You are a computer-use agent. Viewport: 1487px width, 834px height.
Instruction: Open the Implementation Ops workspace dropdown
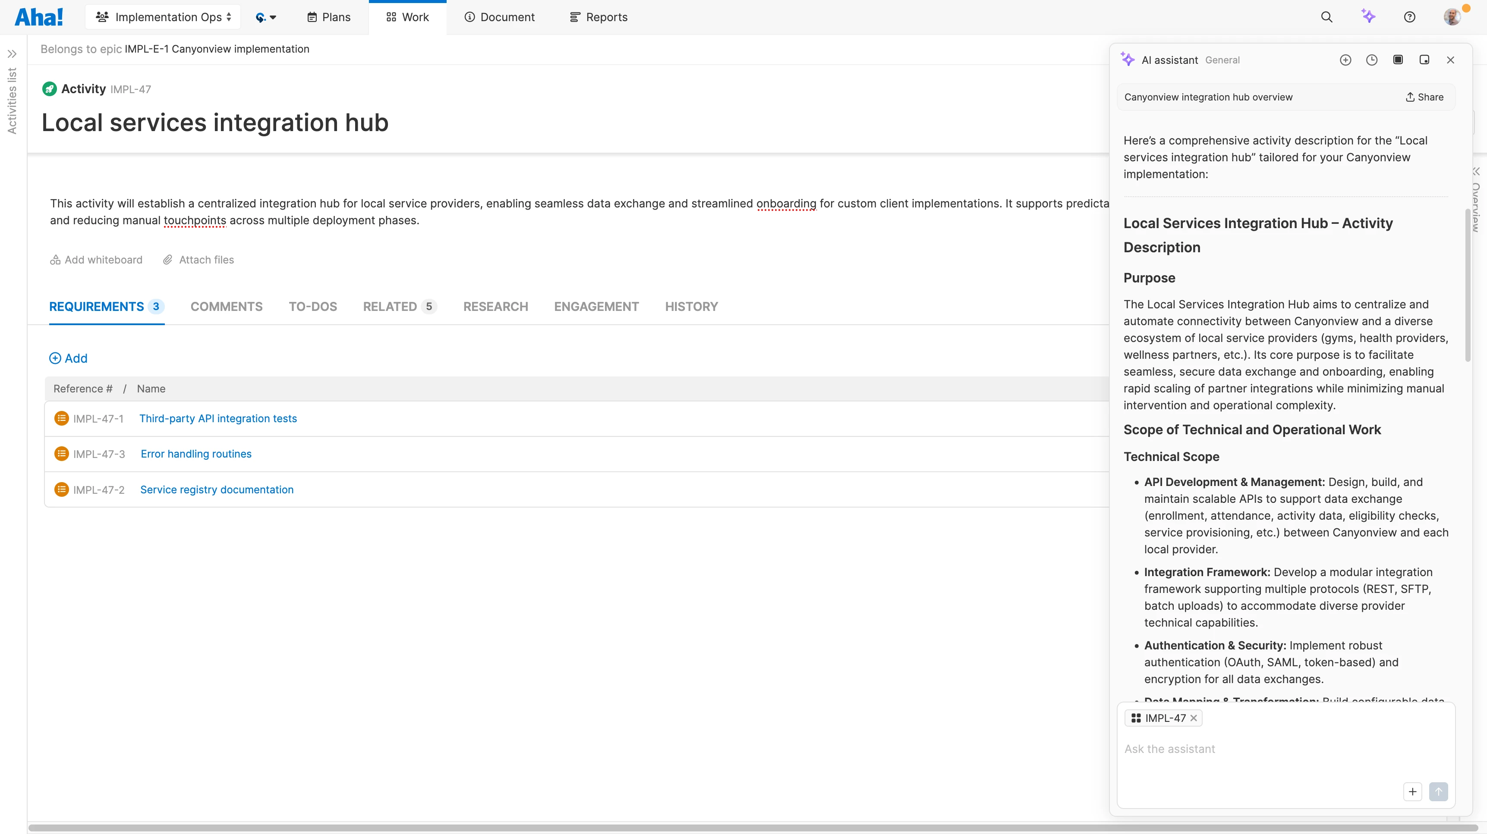point(164,17)
